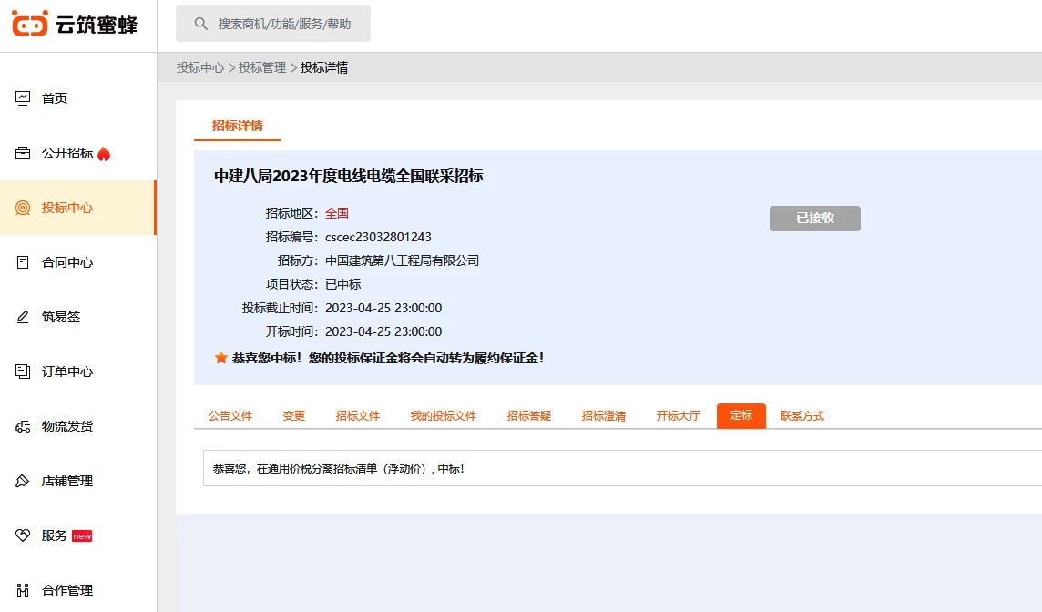The height and width of the screenshot is (612, 1042).
Task: Click the 投标截止时间 value 2023-04-25 23:00:00
Action: (x=383, y=309)
